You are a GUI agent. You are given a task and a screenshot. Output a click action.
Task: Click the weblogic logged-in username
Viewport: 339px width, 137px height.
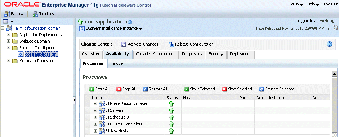329,21
